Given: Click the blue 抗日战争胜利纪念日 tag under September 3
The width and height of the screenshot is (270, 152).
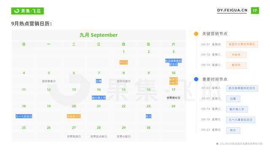Looking at the screenshot, I should coord(173,62).
